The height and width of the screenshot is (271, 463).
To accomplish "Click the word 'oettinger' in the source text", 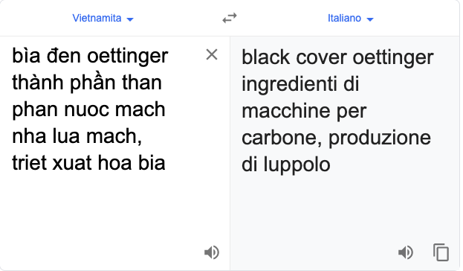I will 128,57.
